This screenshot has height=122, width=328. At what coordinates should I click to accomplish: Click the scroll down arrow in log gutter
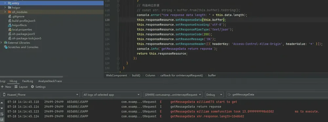2,108
